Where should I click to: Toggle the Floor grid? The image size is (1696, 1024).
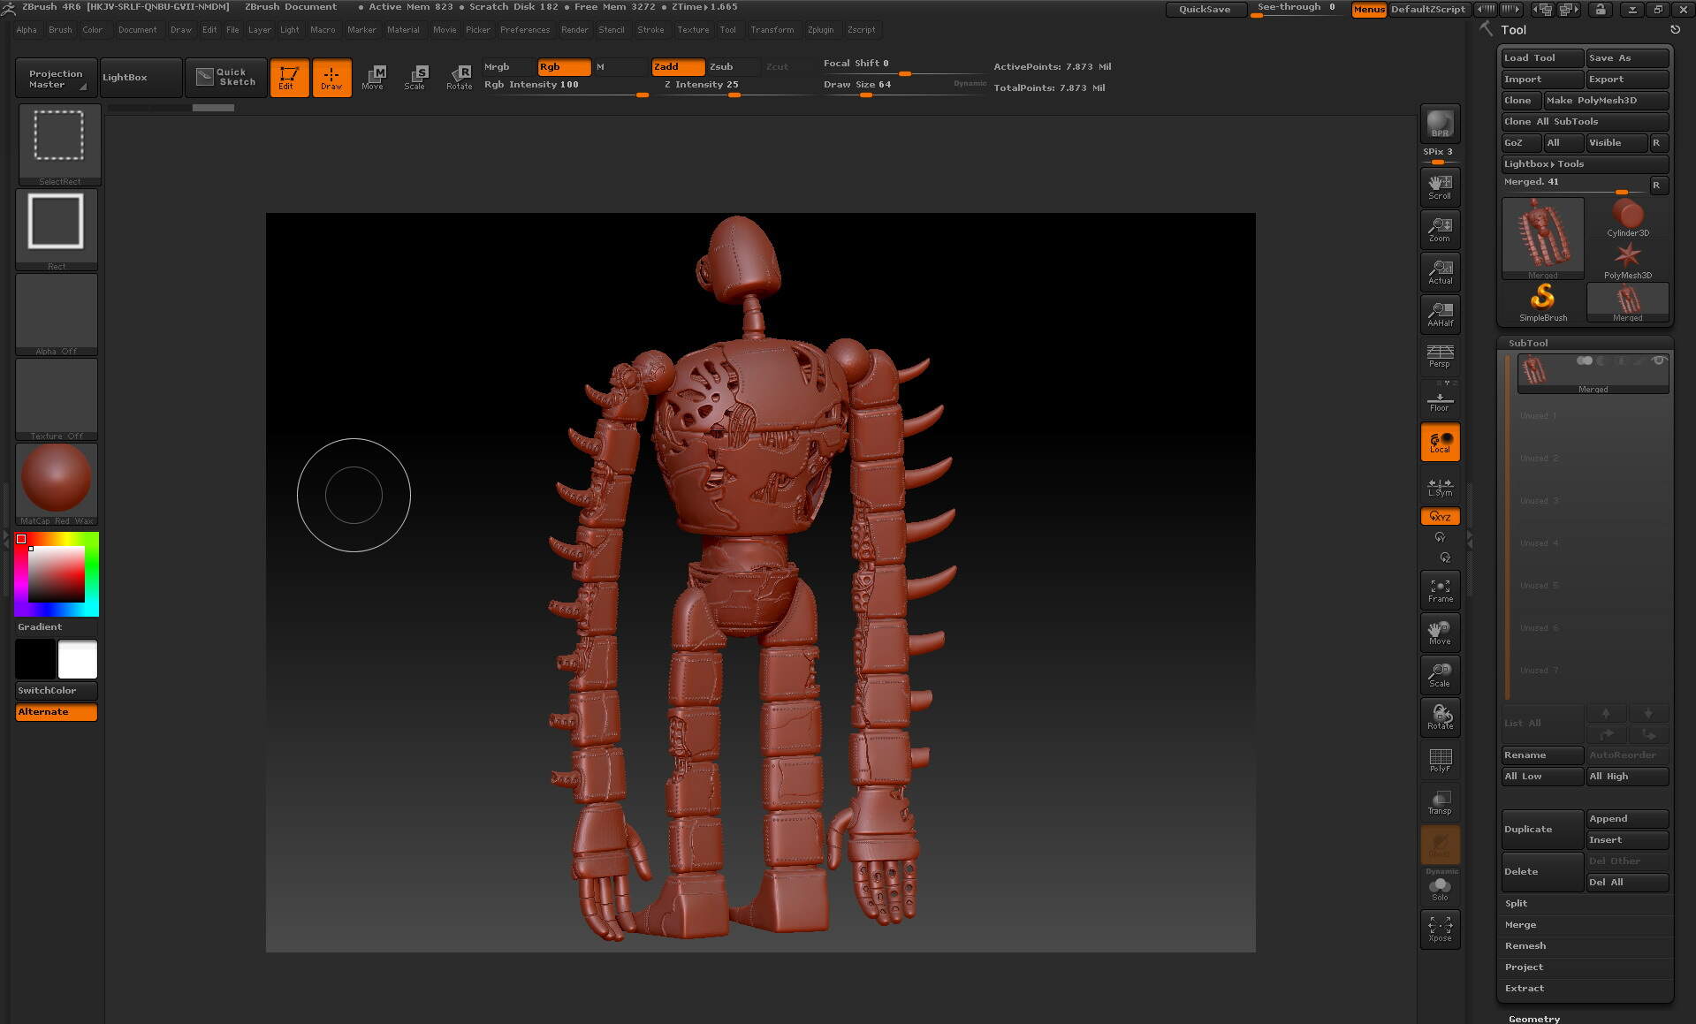(1440, 398)
